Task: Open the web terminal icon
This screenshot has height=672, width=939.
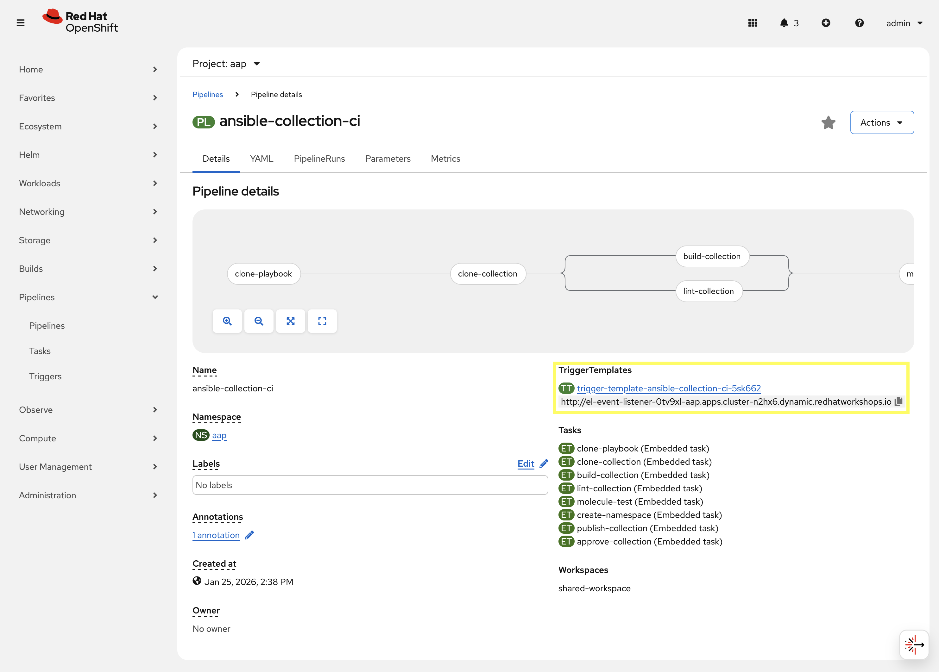Action: pos(914,644)
